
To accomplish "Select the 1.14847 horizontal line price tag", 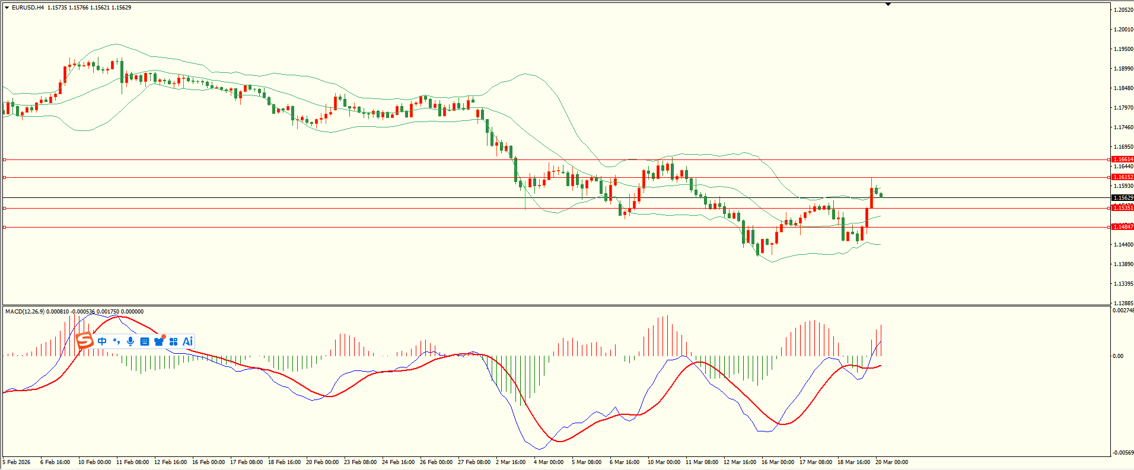I will [1122, 227].
